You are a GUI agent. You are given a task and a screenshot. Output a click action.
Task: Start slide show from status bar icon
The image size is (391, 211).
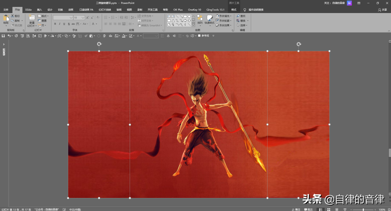[x=345, y=210]
